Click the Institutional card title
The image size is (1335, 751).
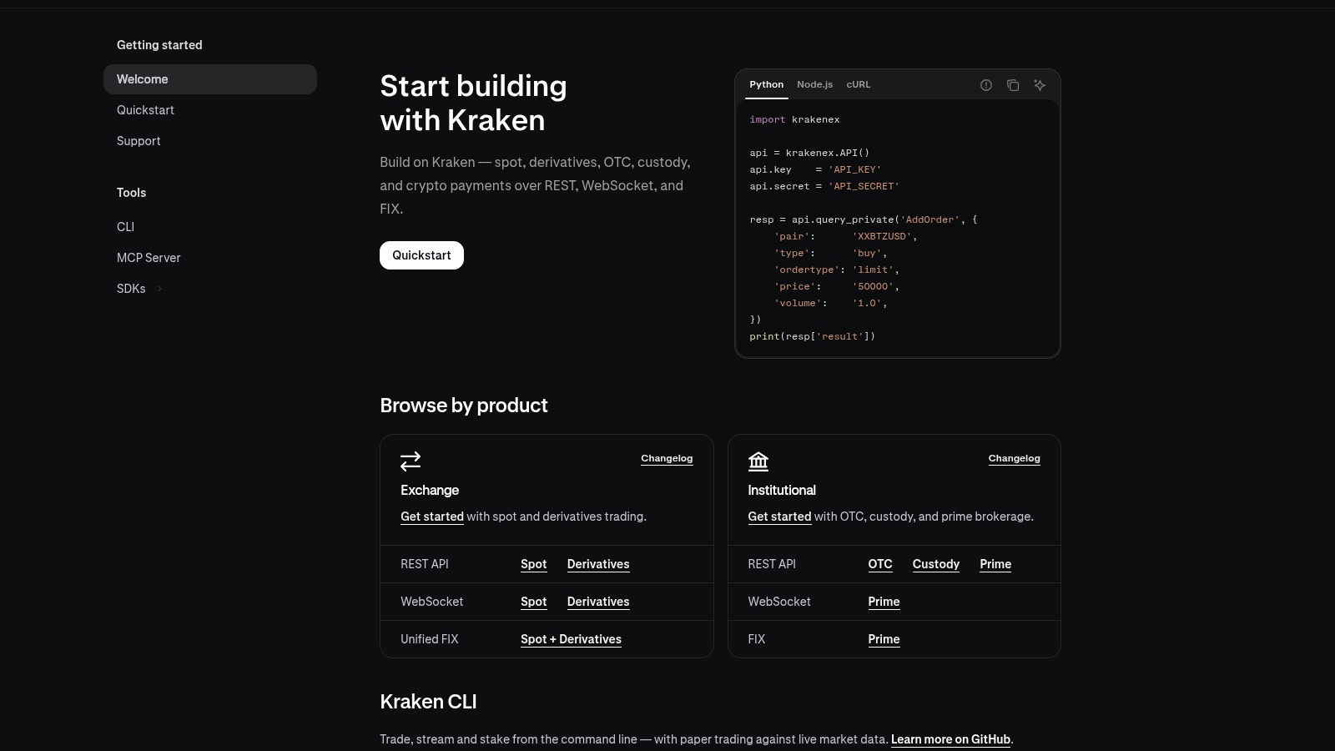pyautogui.click(x=782, y=490)
